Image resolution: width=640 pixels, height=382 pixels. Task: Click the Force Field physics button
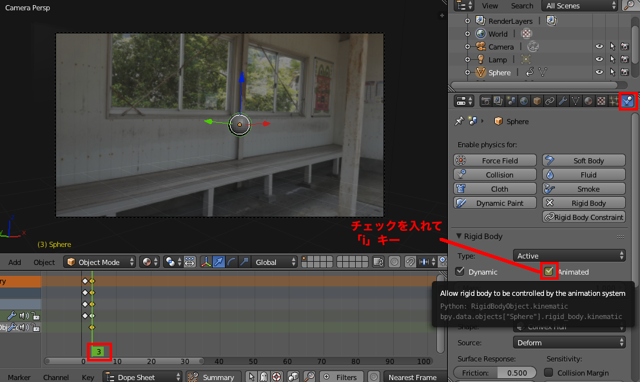[x=495, y=160]
